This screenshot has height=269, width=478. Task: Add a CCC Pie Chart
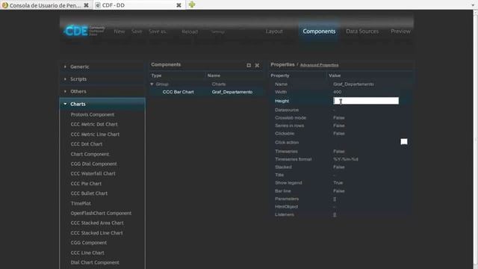click(x=86, y=184)
